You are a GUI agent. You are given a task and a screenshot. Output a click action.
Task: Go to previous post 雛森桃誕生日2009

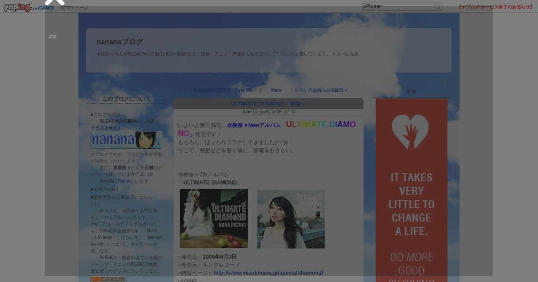coord(223,90)
